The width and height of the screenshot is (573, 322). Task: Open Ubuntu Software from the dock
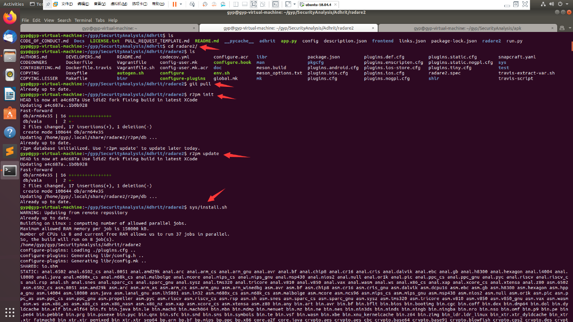[x=9, y=113]
